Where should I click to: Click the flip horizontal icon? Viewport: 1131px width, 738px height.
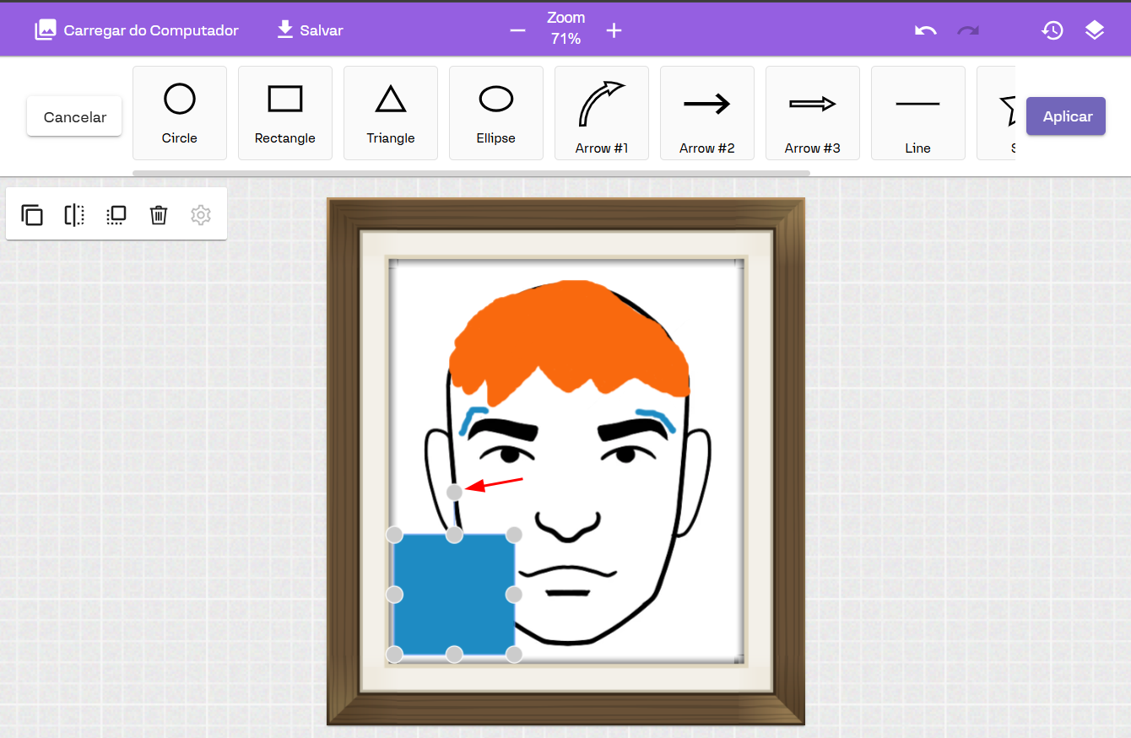[74, 215]
